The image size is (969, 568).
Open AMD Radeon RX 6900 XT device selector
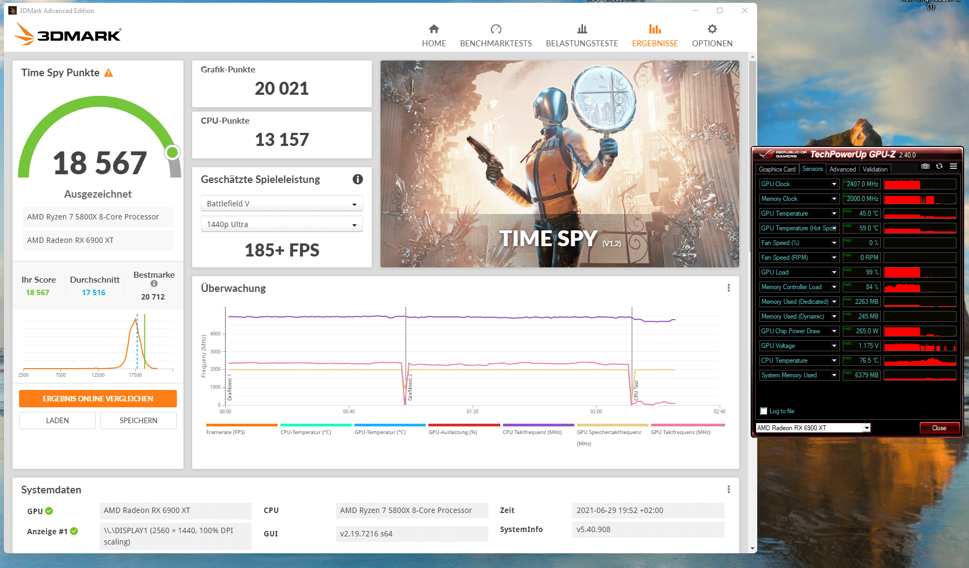click(x=813, y=428)
